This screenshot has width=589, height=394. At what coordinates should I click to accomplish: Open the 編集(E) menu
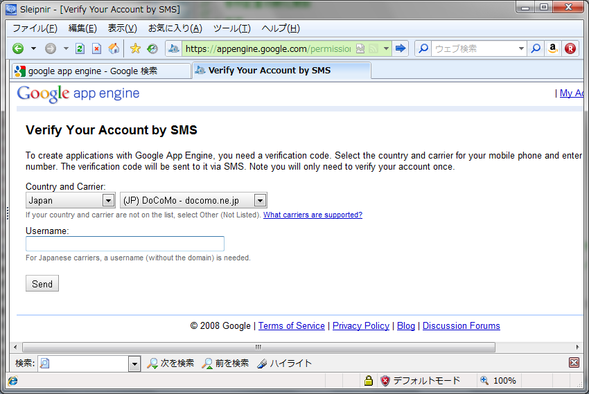coord(82,28)
